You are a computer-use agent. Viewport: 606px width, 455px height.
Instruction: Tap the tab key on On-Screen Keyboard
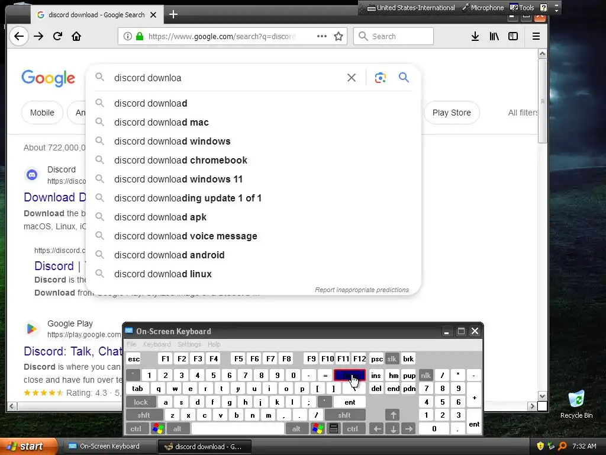(137, 389)
